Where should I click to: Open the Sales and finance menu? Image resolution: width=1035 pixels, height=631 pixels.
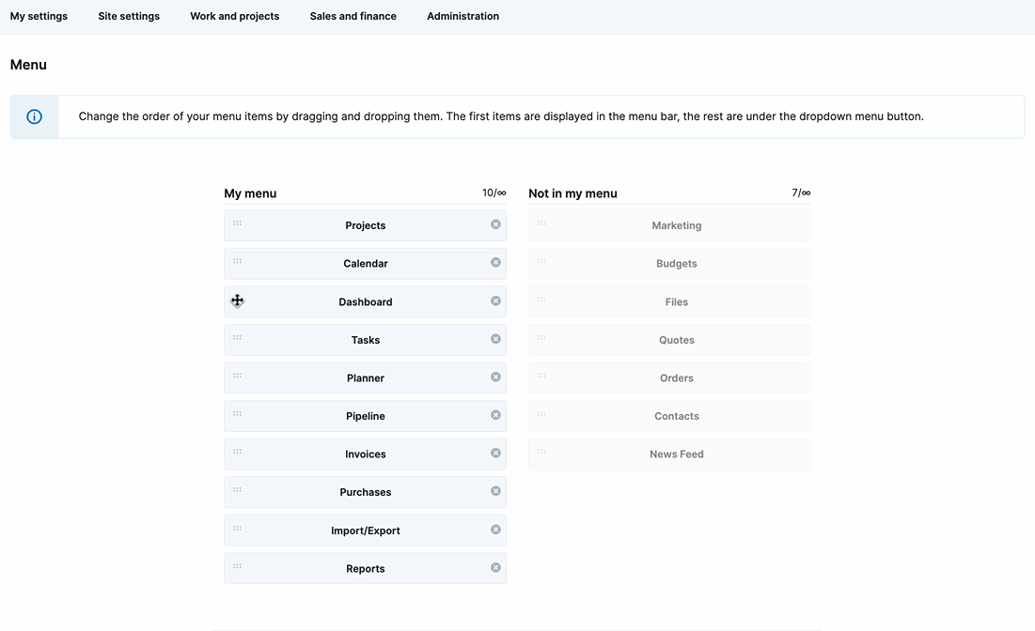(353, 16)
